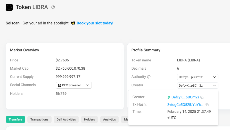The image size is (230, 130).
Task: Open the help icon next to Token LIBRA
Action: (x=53, y=7)
